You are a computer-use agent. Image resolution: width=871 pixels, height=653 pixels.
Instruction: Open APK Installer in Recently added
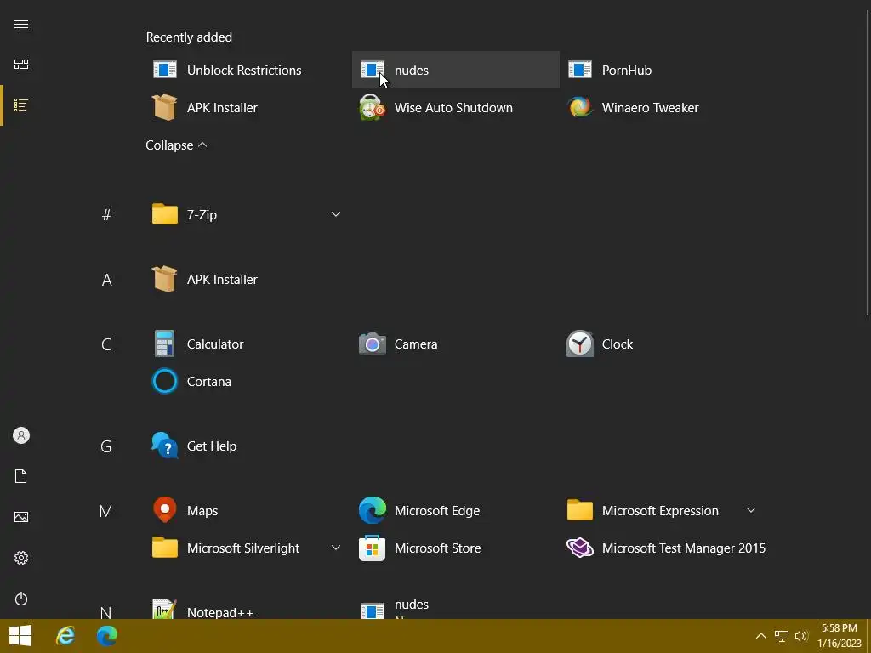(x=248, y=107)
